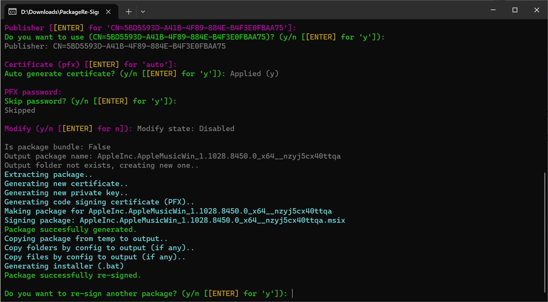
Task: Click 'Generating code signing certificate (PFX)..' text
Action: (x=99, y=202)
